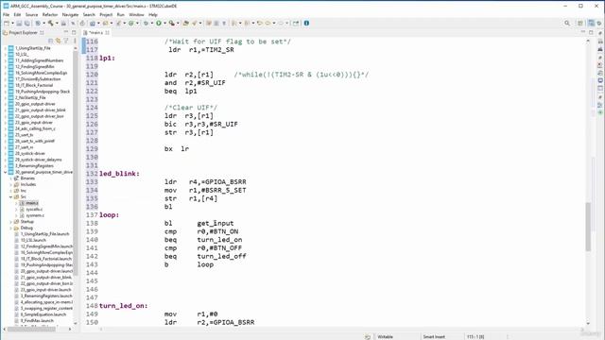Select the 9_FindMax.launch file

(x=37, y=321)
